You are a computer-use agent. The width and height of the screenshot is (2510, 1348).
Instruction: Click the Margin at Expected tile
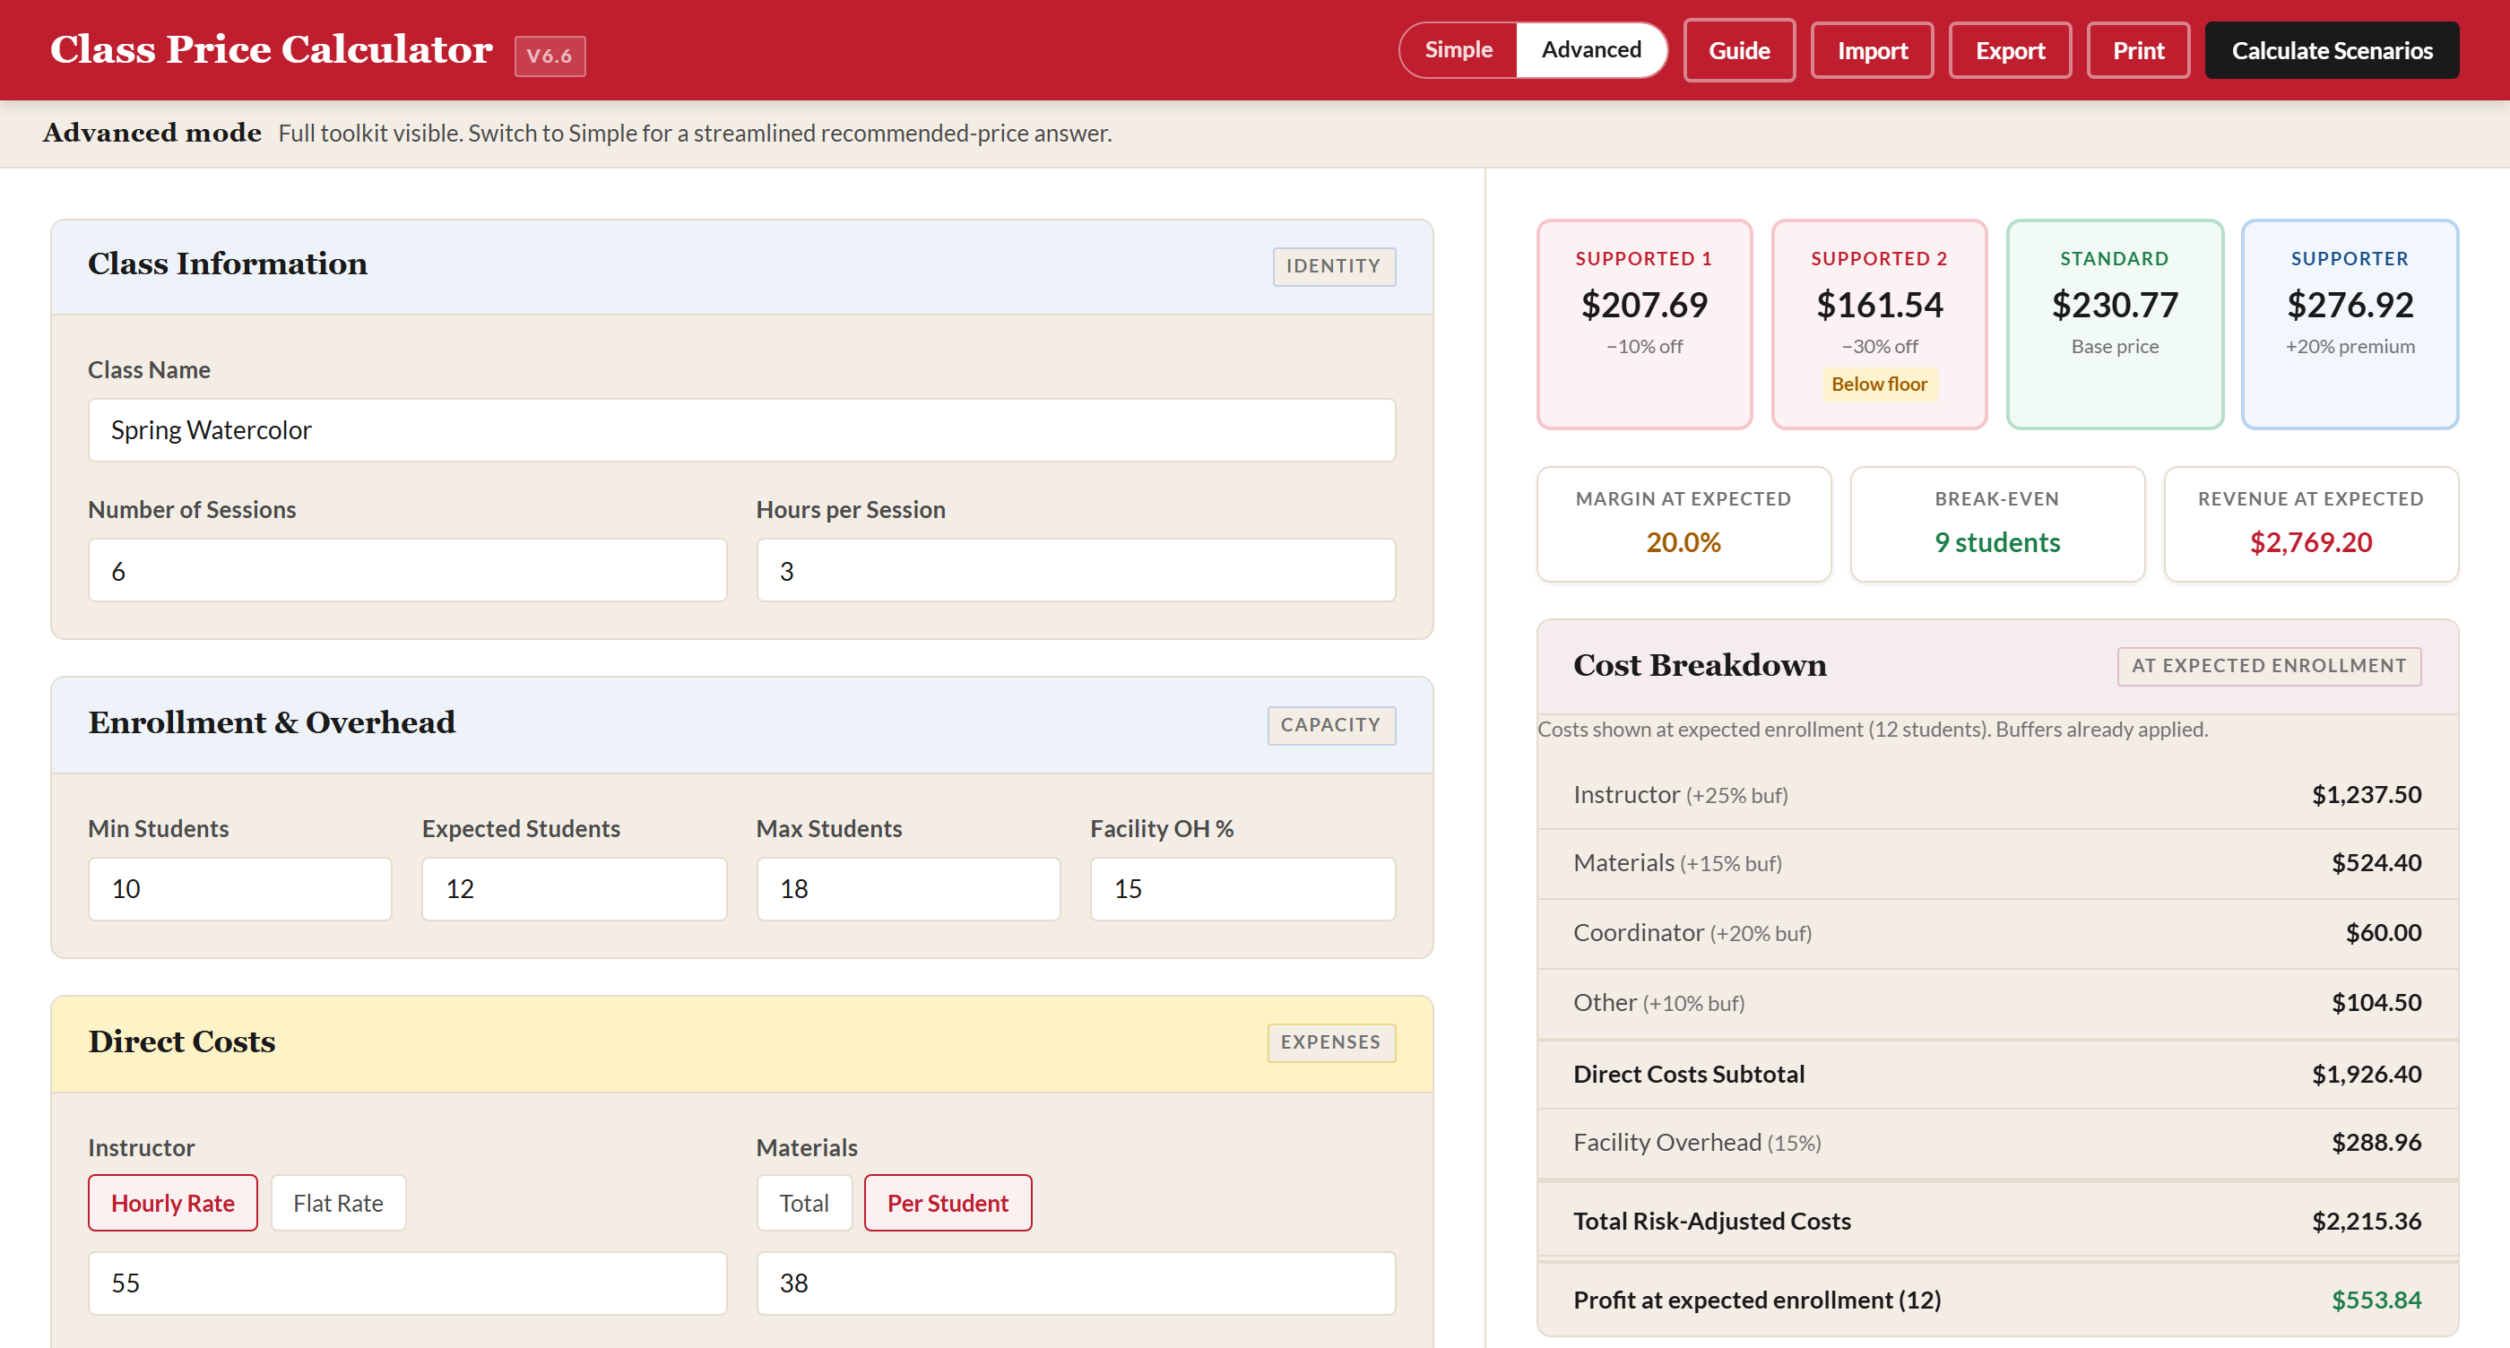pos(1683,524)
